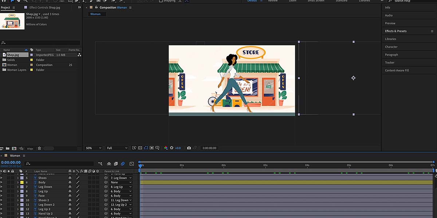
Task: Open the Paragraph panel
Action: pyautogui.click(x=391, y=55)
